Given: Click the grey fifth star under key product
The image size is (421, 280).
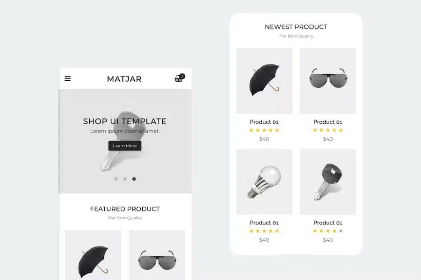Looking at the screenshot, I should [x=341, y=231].
